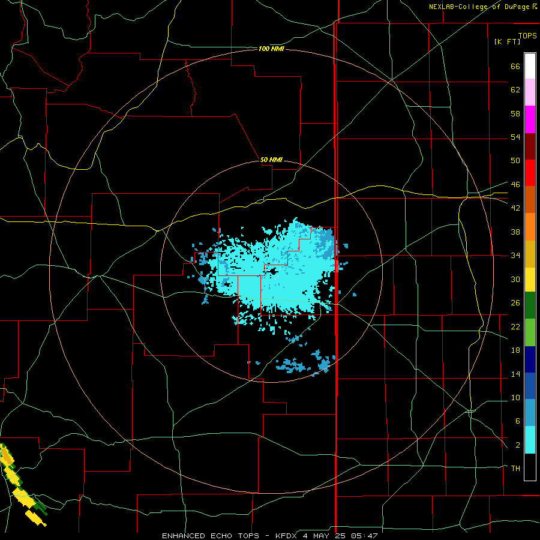Click the '[K FT]' units label
The height and width of the screenshot is (540, 540).
(507, 41)
